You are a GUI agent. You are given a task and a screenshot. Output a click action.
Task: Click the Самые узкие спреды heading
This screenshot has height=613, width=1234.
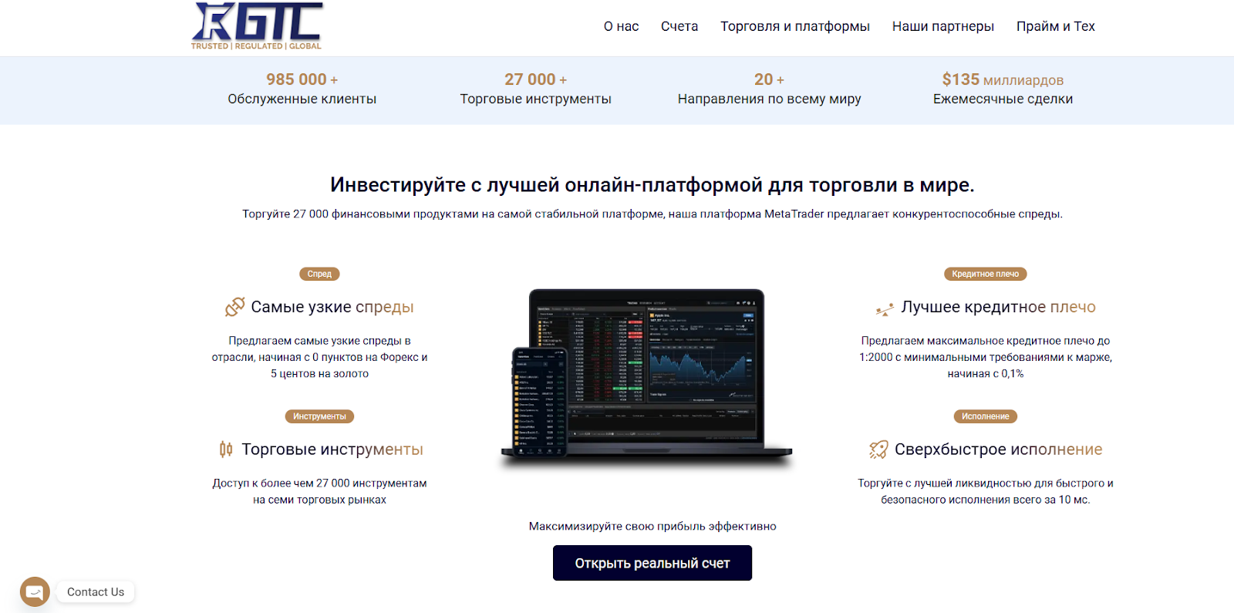(332, 307)
